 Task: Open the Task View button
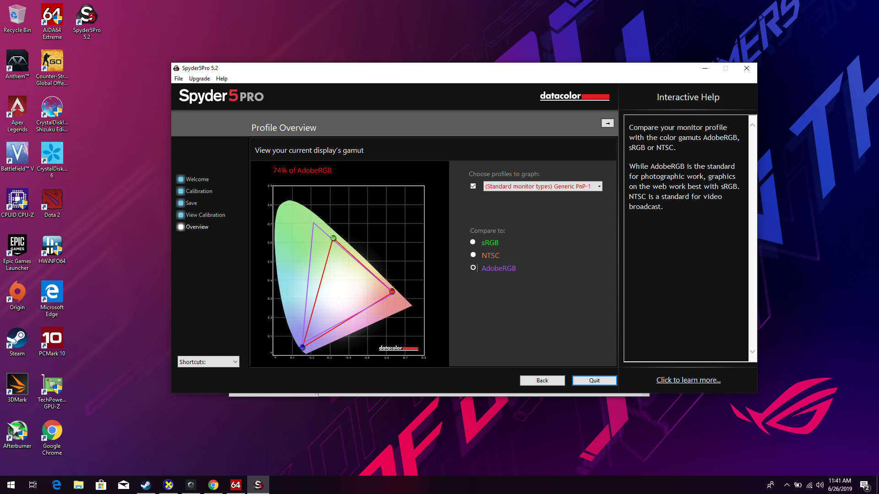pos(33,485)
